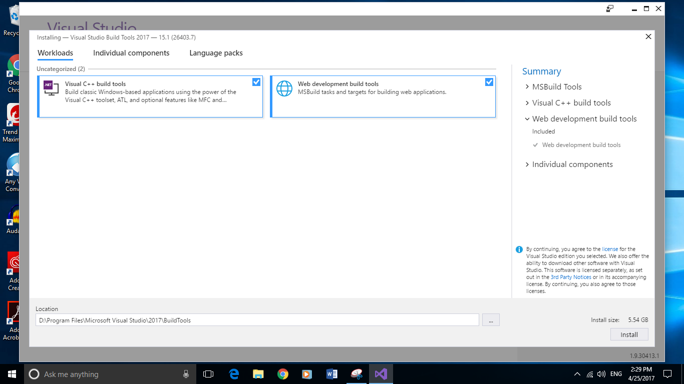Open Visual Studio from the taskbar
684x384 pixels.
click(x=381, y=373)
